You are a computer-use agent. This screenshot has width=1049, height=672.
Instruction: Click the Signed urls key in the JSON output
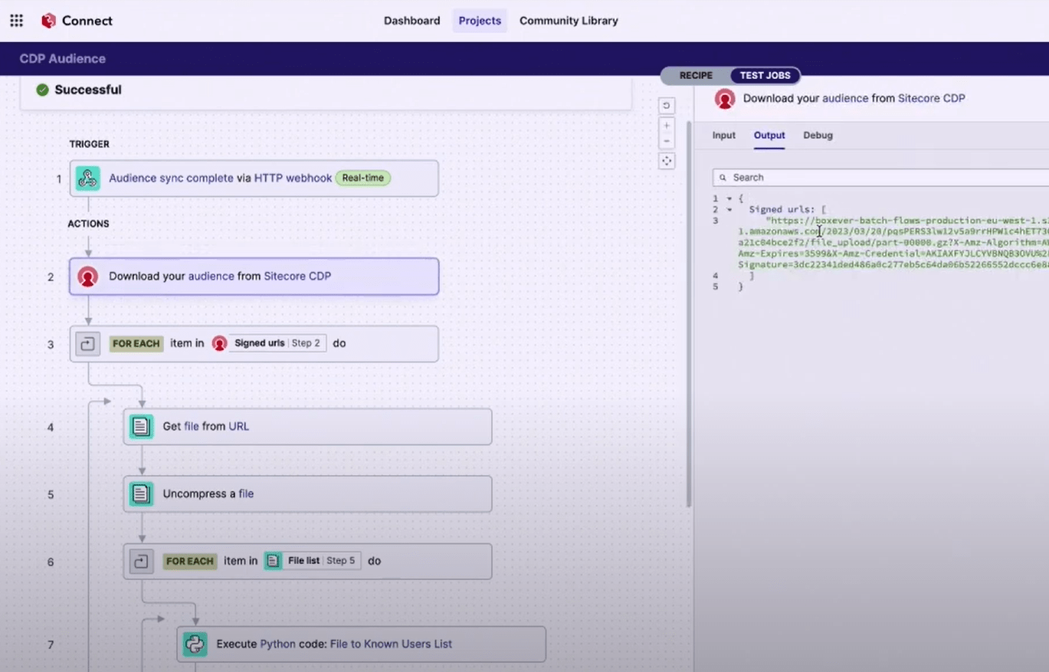tap(782, 209)
